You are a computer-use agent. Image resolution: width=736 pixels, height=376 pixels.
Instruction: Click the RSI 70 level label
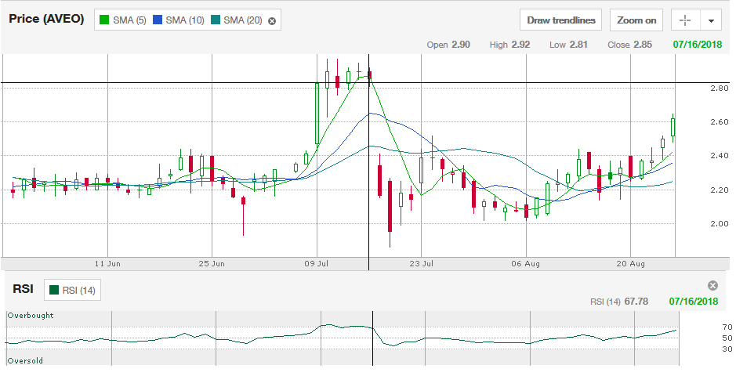[727, 327]
